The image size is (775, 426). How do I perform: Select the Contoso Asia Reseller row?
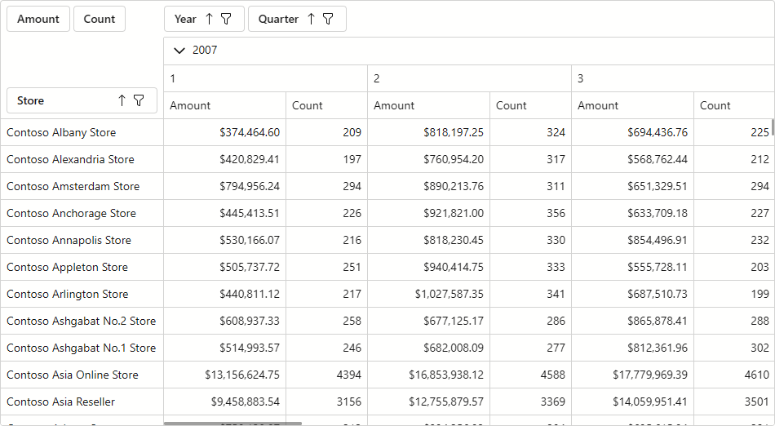(x=82, y=402)
